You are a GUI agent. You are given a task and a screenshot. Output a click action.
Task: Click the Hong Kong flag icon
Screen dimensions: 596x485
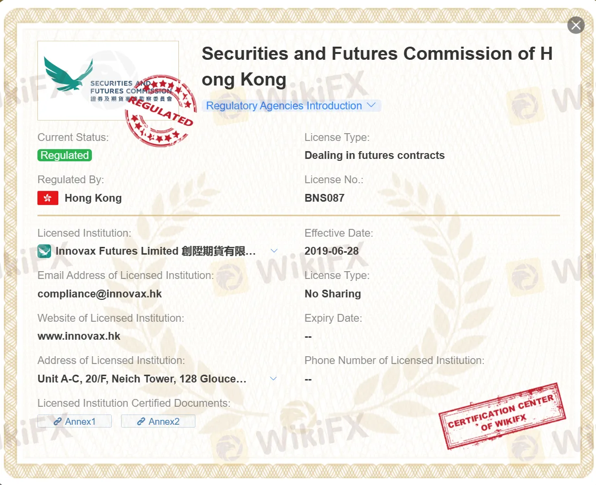click(x=48, y=198)
